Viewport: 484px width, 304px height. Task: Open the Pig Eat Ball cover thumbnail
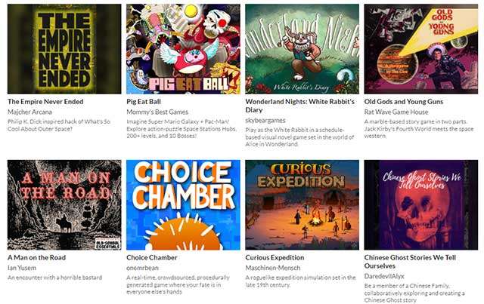(183, 49)
